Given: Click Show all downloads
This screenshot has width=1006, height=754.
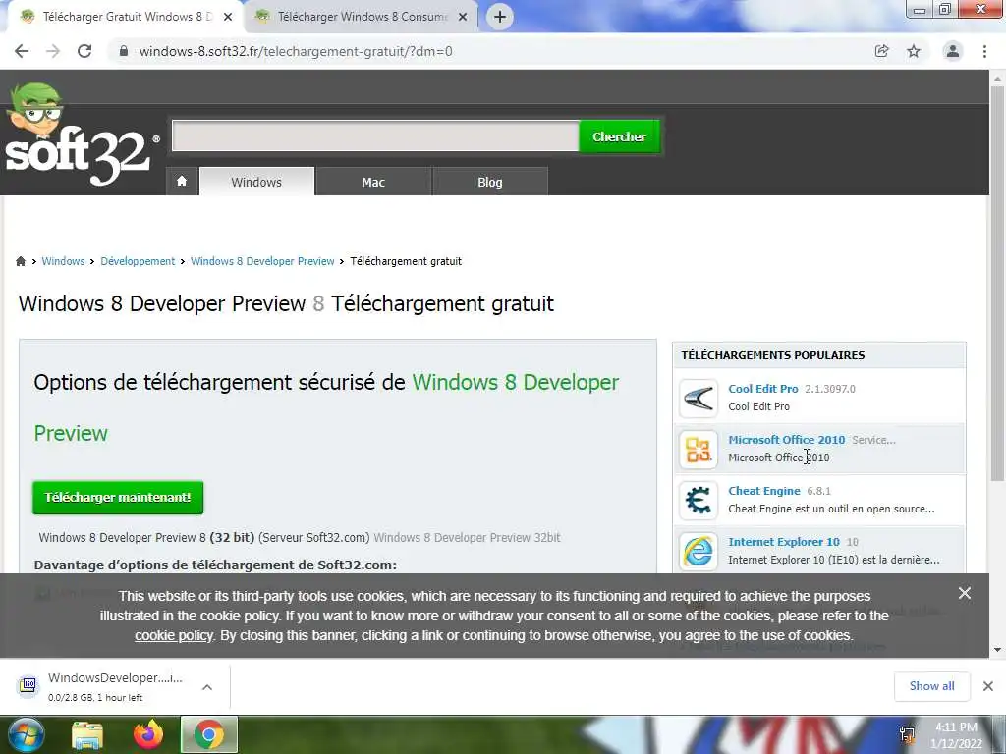Looking at the screenshot, I should pyautogui.click(x=931, y=686).
